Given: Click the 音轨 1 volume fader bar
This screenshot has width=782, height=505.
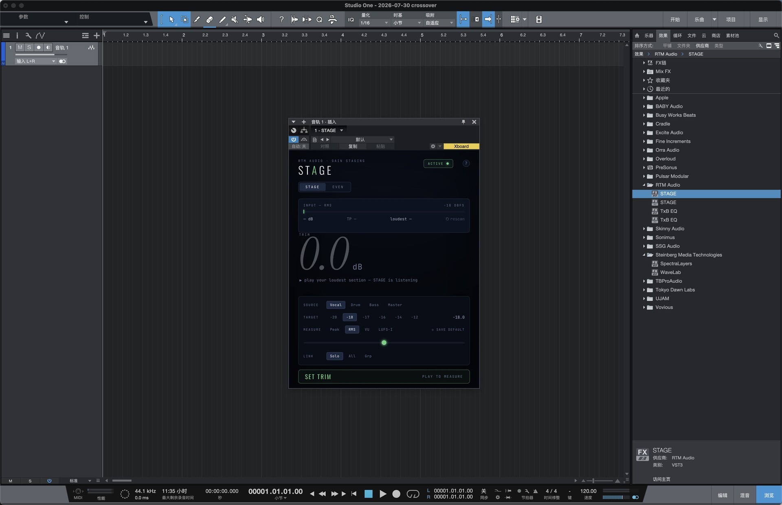Looking at the screenshot, I should tap(41, 54).
